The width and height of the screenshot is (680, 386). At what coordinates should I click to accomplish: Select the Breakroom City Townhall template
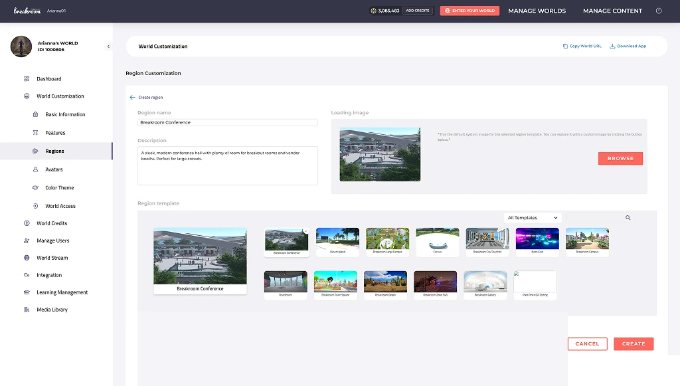(487, 242)
